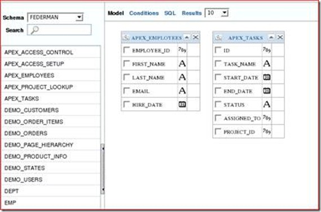The image size is (321, 212).
Task: Check the EMPLOYEE_ID column checkbox
Action: 127,50
